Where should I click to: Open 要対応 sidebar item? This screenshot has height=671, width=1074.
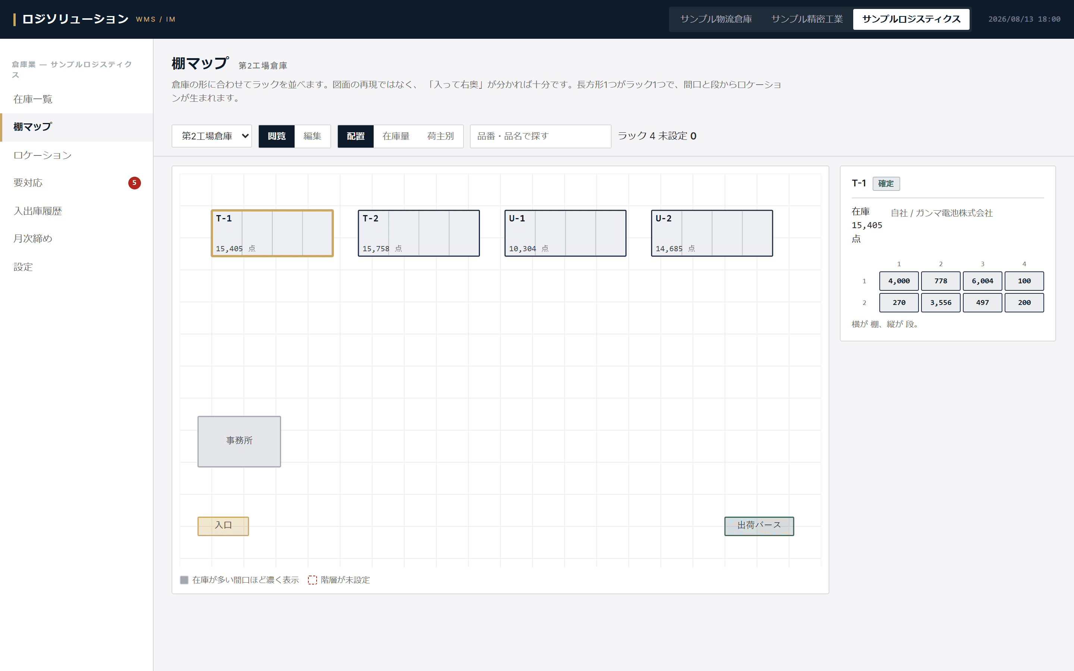pyautogui.click(x=77, y=183)
